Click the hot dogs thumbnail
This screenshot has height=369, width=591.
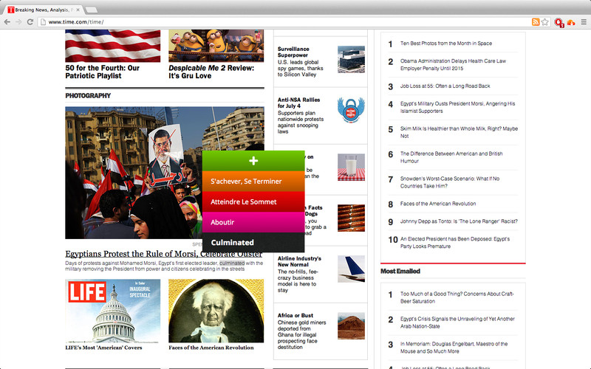[x=351, y=218]
